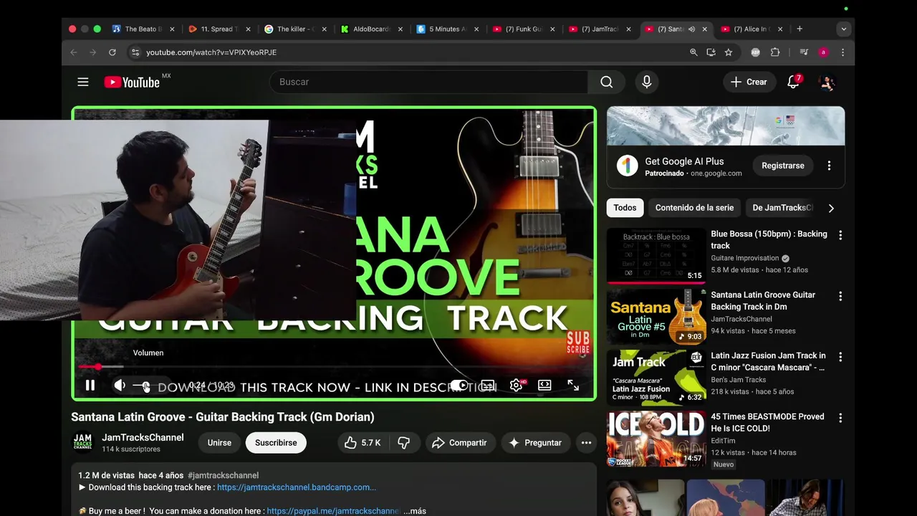Toggle theater mode in the player
Screen dimensions: 917x516
[544, 386]
